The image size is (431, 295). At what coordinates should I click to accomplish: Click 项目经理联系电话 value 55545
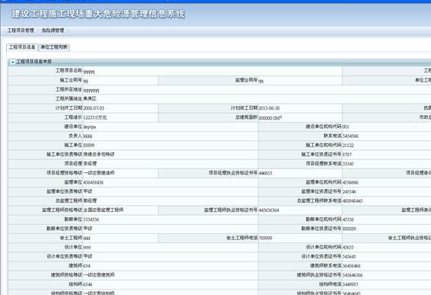point(348,164)
